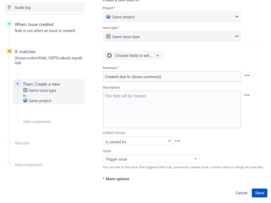Cancel the action changes
Screen dimensions: 271x203
click(241, 193)
